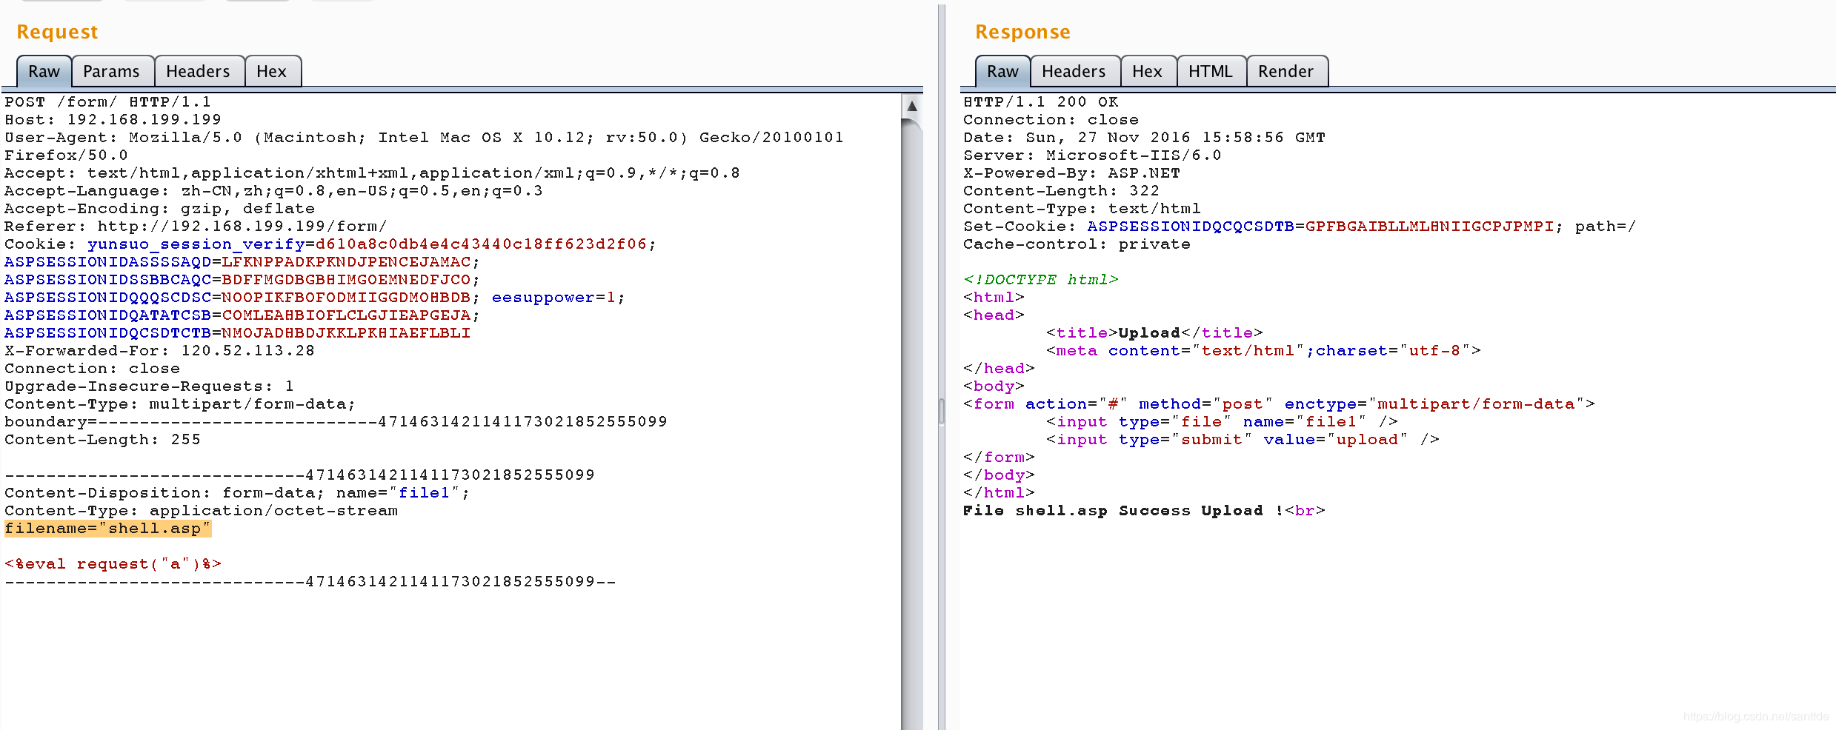
Task: Open the Response HTML tab
Action: pos(1211,71)
